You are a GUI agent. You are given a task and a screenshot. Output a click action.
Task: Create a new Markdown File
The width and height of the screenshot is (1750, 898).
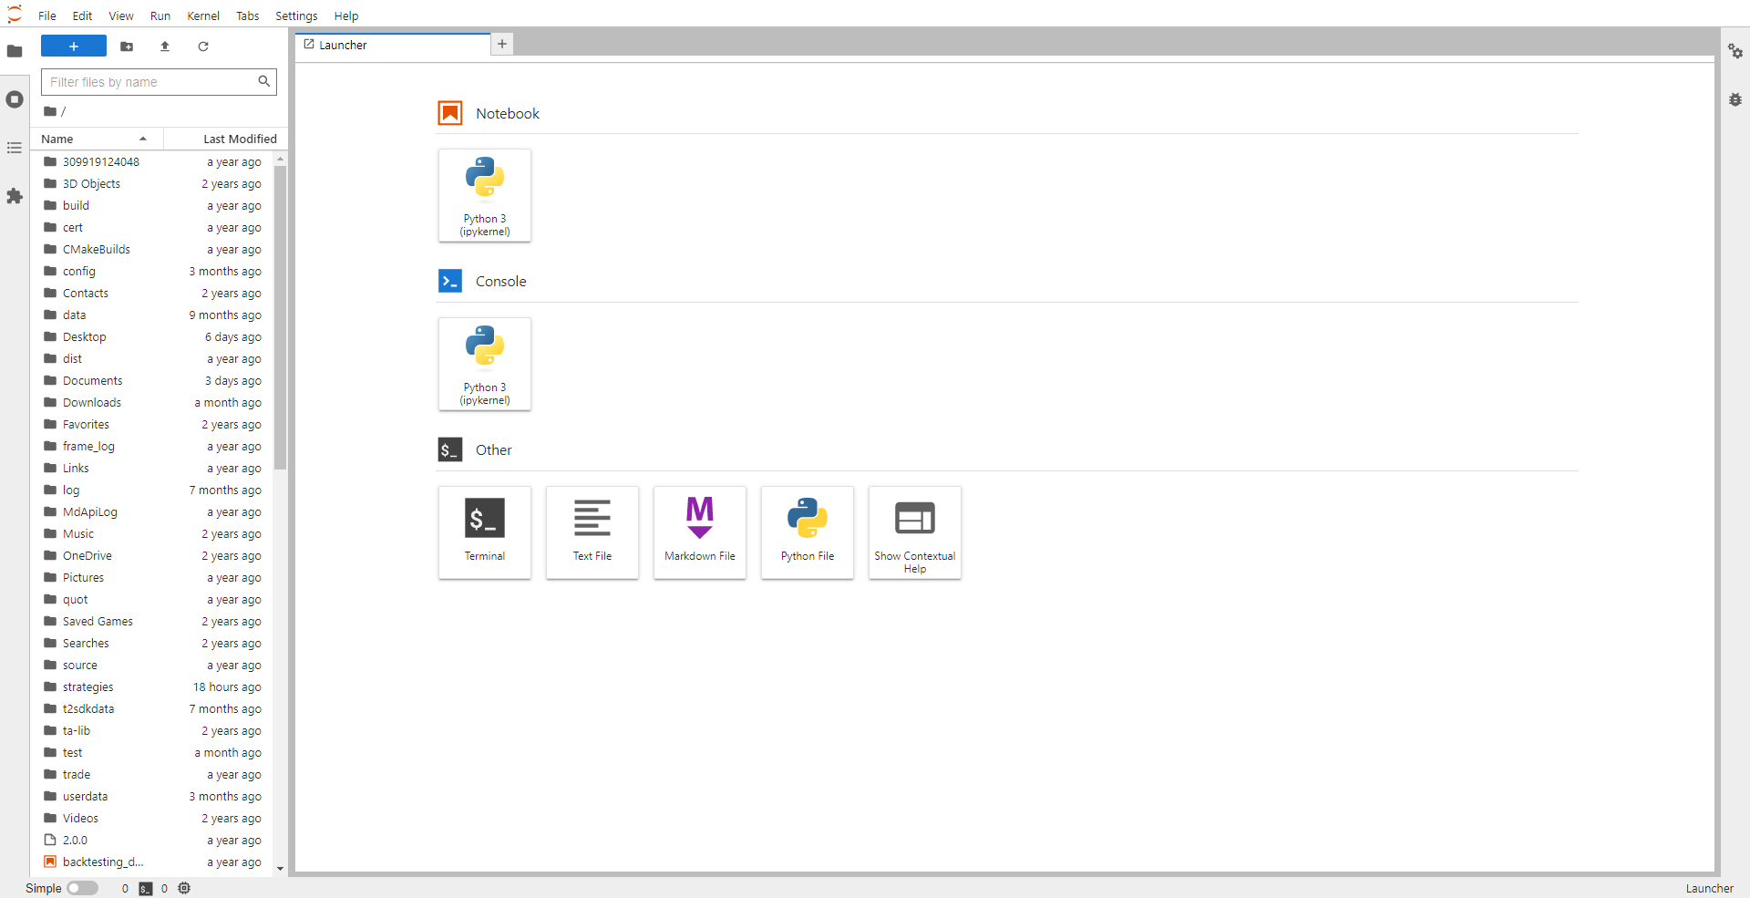point(699,532)
